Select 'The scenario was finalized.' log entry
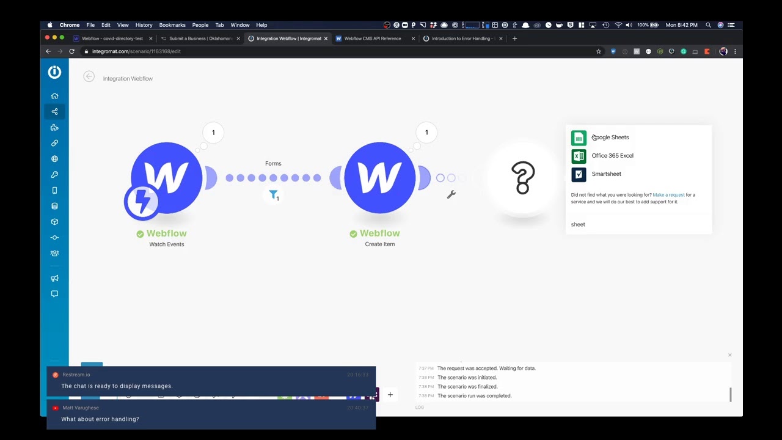 click(x=467, y=387)
